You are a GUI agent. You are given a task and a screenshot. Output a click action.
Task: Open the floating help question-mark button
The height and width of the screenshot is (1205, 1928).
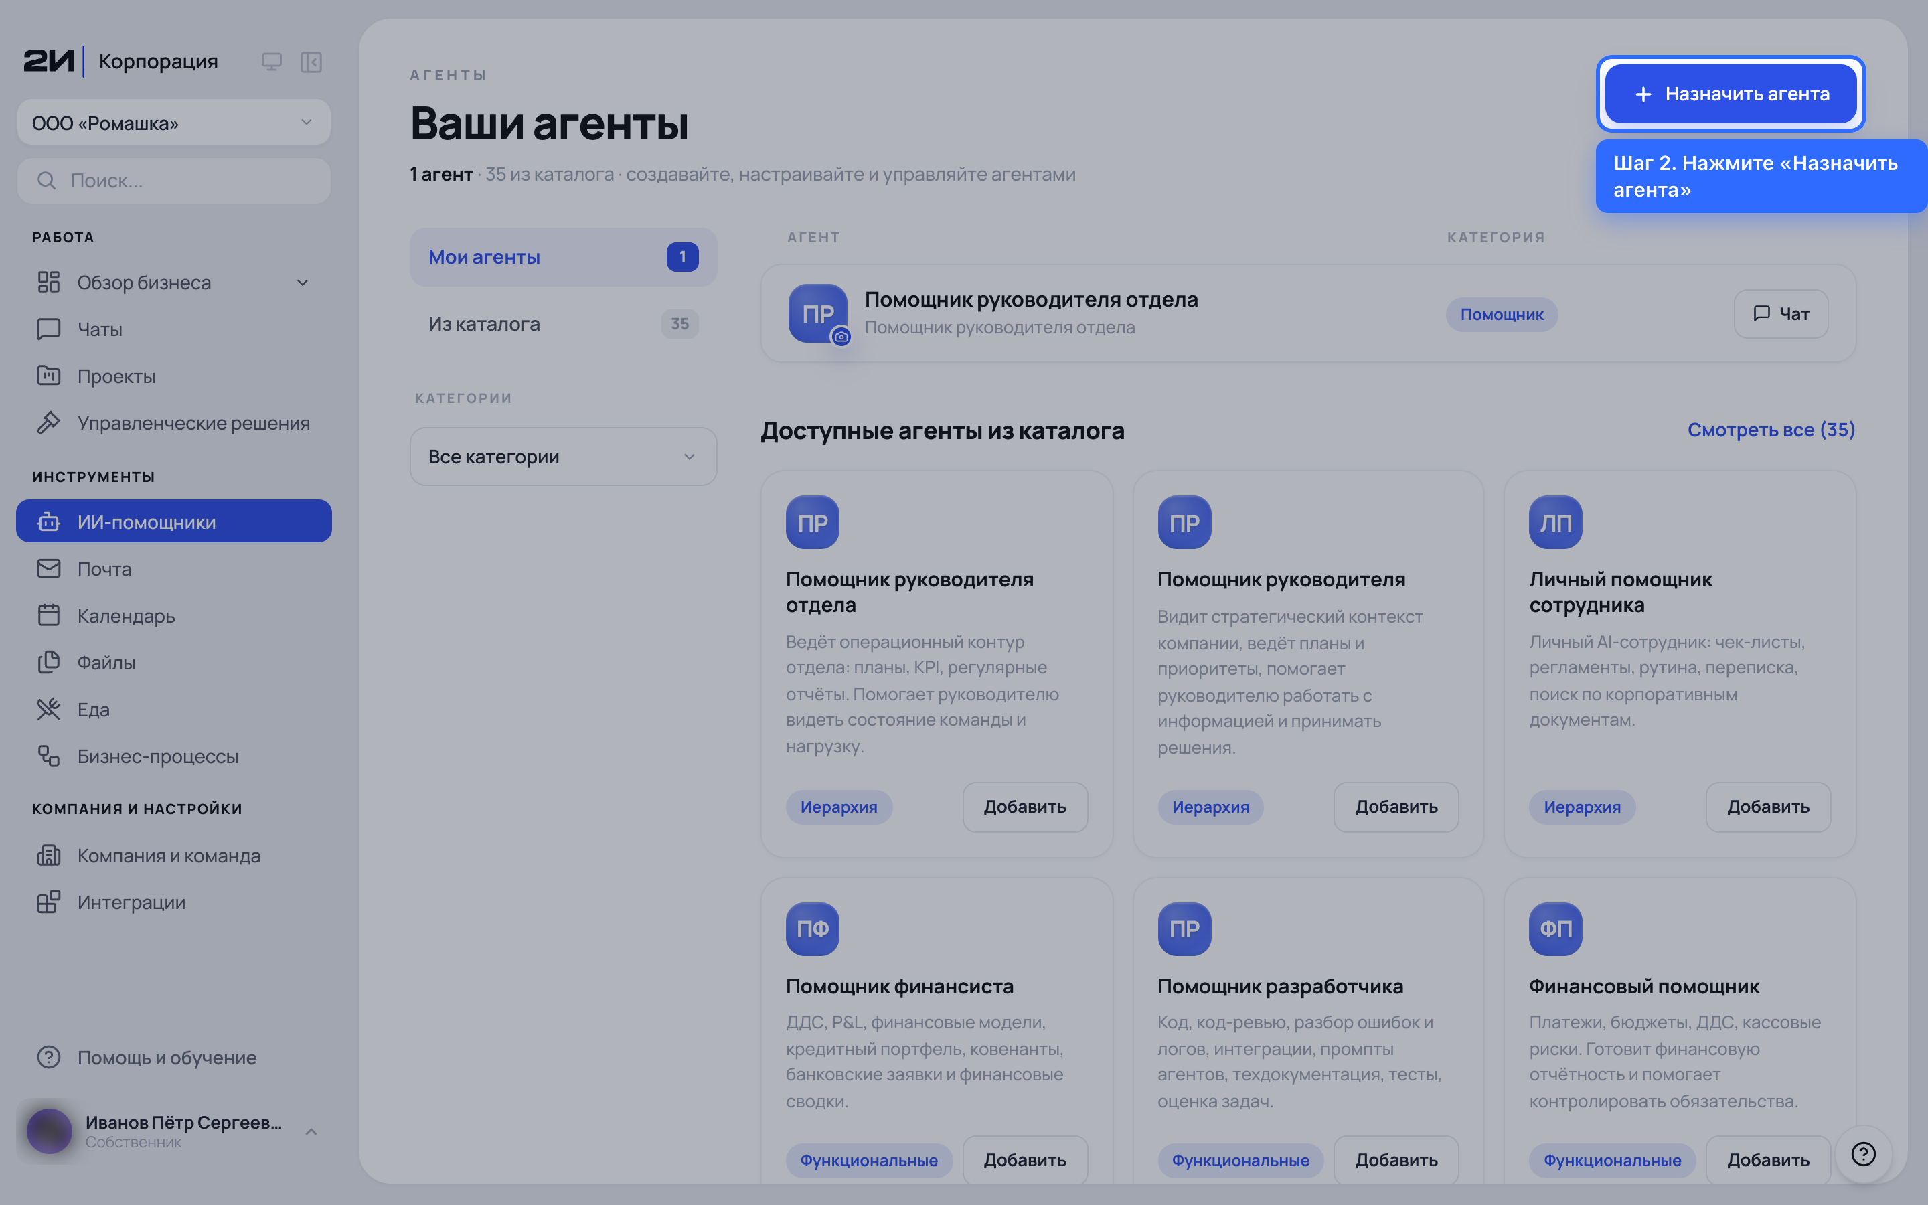[x=1864, y=1154]
